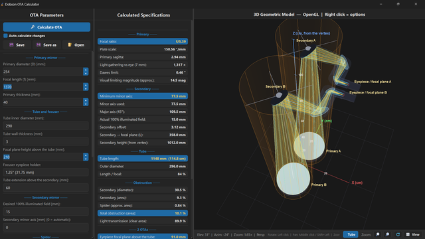Select the Focal ratio result row
This screenshot has height=239, width=425.
(x=143, y=41)
